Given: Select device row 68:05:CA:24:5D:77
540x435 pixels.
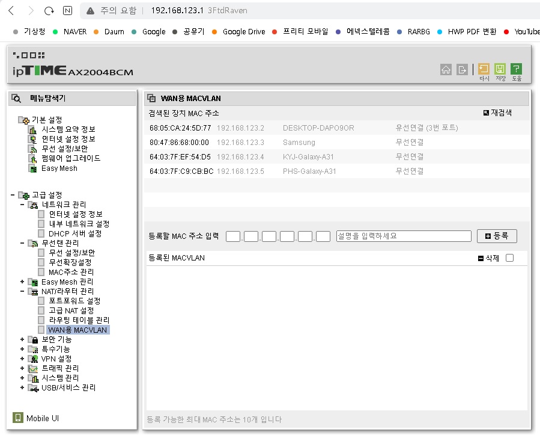Looking at the screenshot, I should (x=337, y=128).
